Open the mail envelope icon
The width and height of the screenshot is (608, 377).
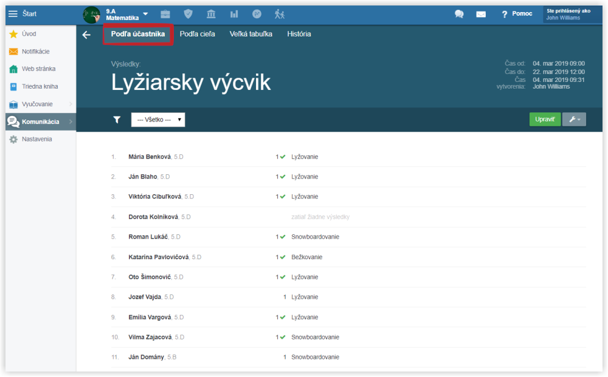tap(481, 14)
